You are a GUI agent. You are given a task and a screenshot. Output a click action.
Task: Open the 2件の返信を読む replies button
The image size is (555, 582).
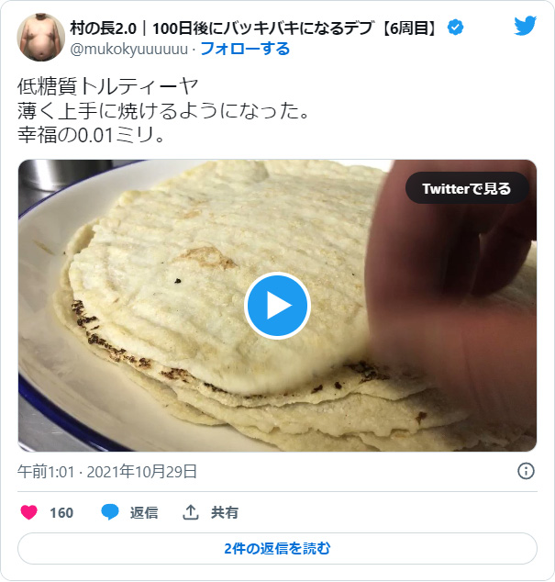click(277, 549)
